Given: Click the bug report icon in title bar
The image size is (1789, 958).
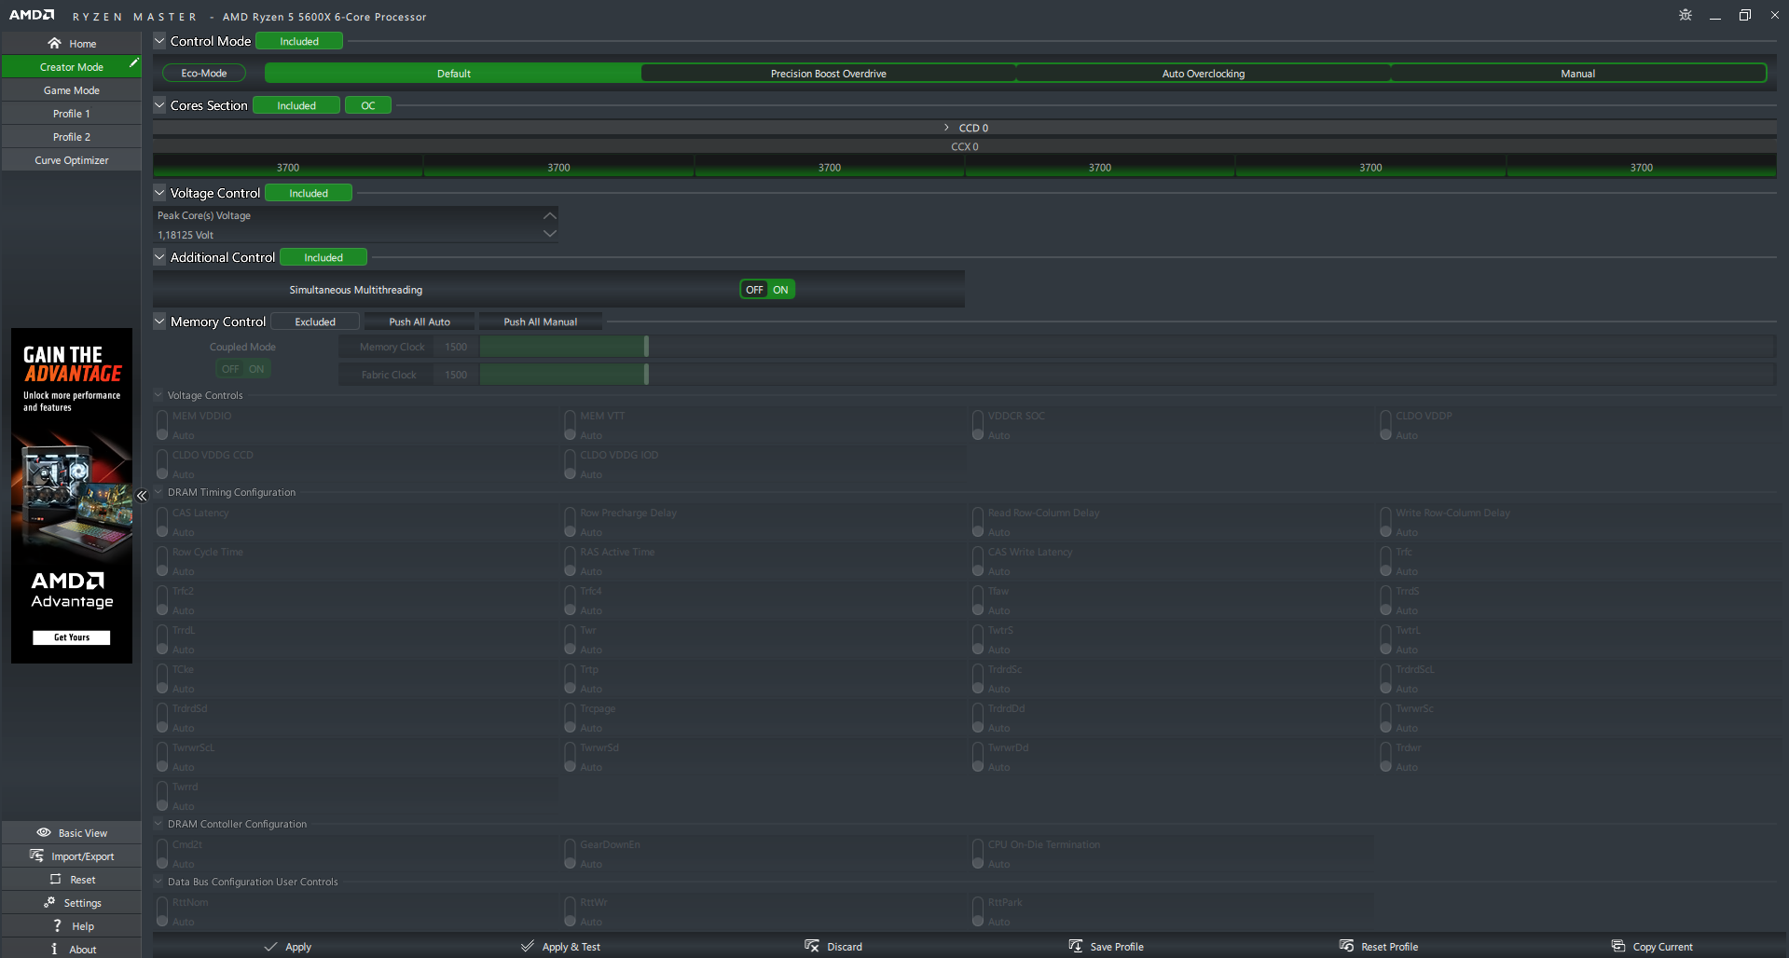Looking at the screenshot, I should (x=1686, y=15).
